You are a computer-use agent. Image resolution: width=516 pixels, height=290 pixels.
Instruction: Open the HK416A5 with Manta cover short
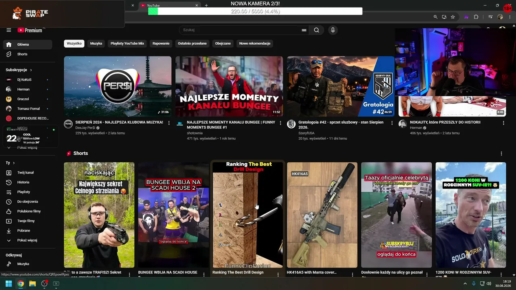(x=322, y=215)
